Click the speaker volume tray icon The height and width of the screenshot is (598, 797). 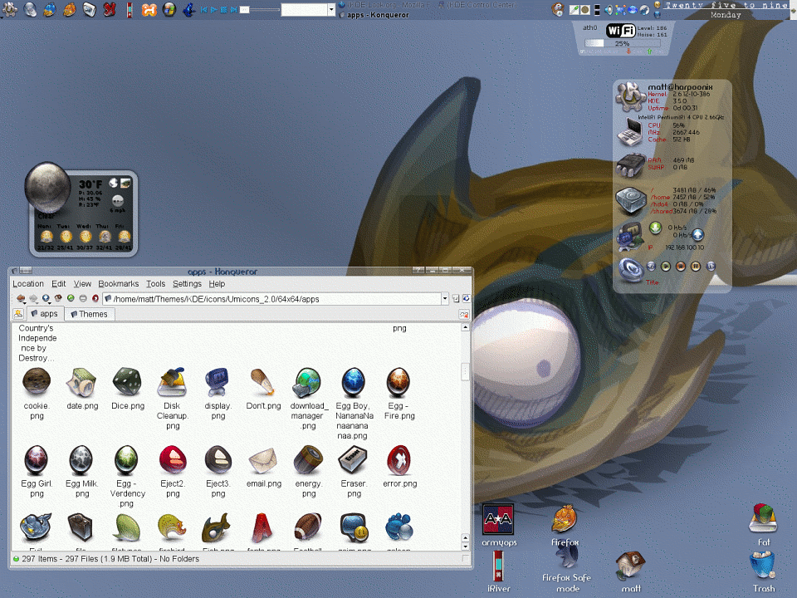(x=609, y=9)
